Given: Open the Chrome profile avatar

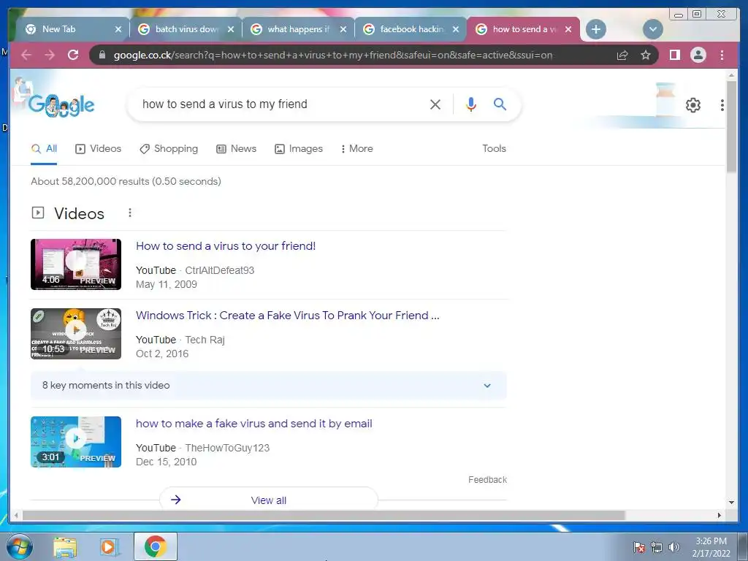Looking at the screenshot, I should [x=698, y=56].
